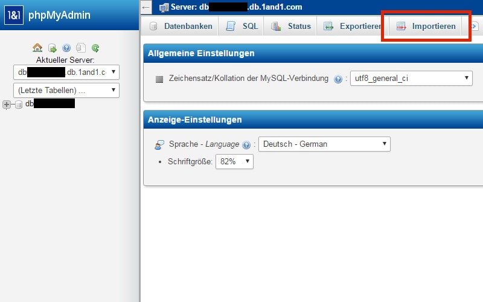Show more tabs via the arrow tab
This screenshot has width=483, height=302.
(x=474, y=26)
